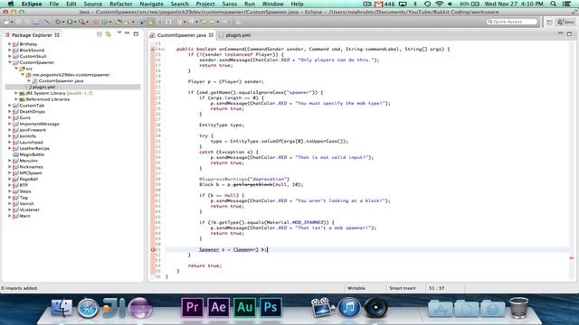Close the CustomSpawner.java tab
Image resolution: width=579 pixels, height=325 pixels.
click(211, 35)
